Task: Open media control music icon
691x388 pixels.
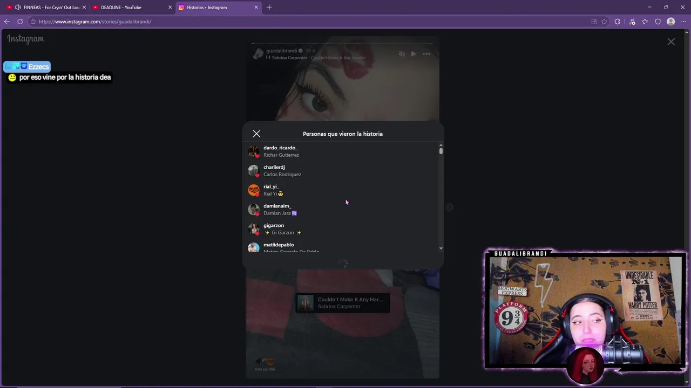Action: point(632,22)
